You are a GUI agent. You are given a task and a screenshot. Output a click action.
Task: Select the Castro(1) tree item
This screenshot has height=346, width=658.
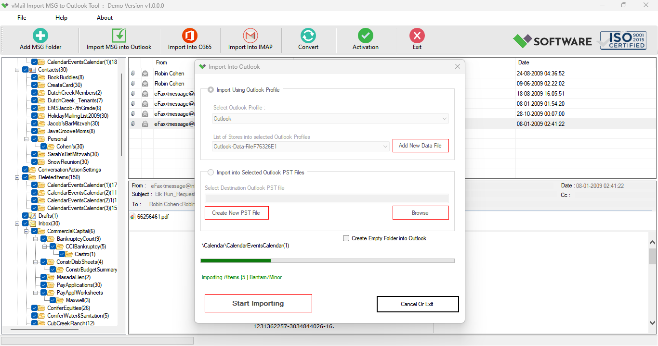pyautogui.click(x=85, y=254)
